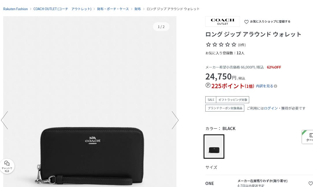Open 財布・ポーチ・ケース breadcrumb category
The image size is (313, 187).
click(x=113, y=9)
